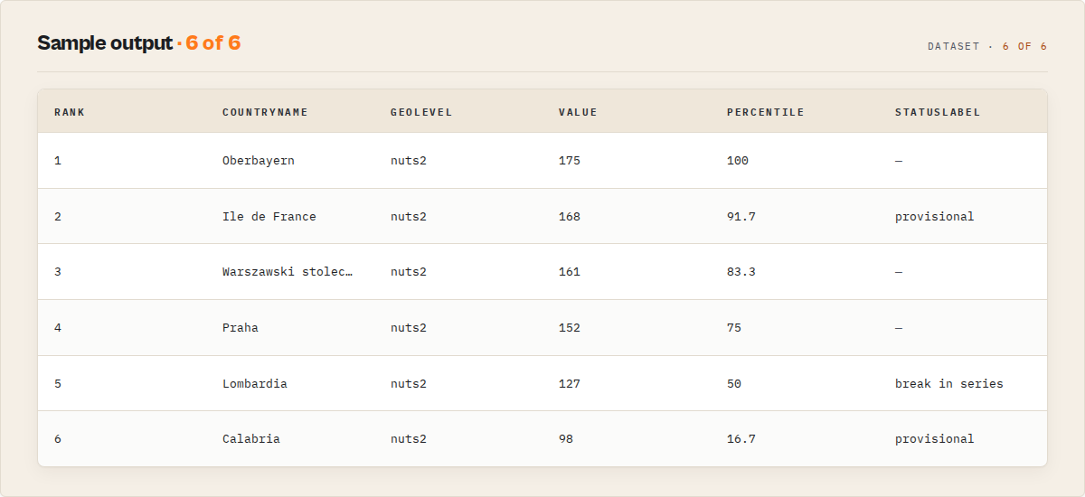Click the STATUSLABEL column header
1085x497 pixels.
tap(938, 112)
